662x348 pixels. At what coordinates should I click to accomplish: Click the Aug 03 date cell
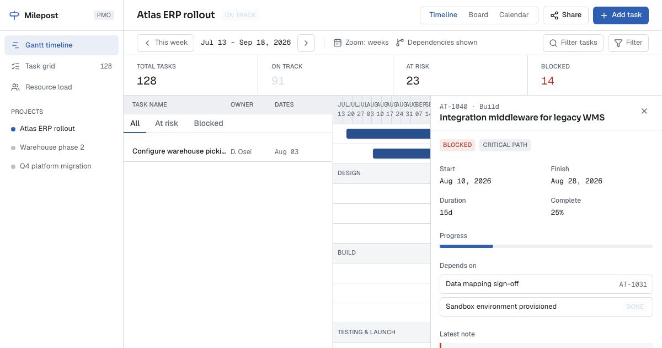[x=286, y=152]
